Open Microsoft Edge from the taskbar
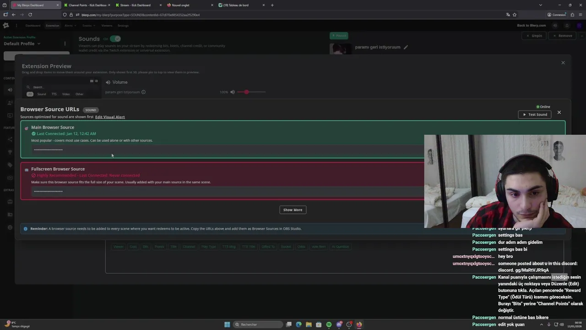Image resolution: width=586 pixels, height=330 pixels. tap(298, 324)
